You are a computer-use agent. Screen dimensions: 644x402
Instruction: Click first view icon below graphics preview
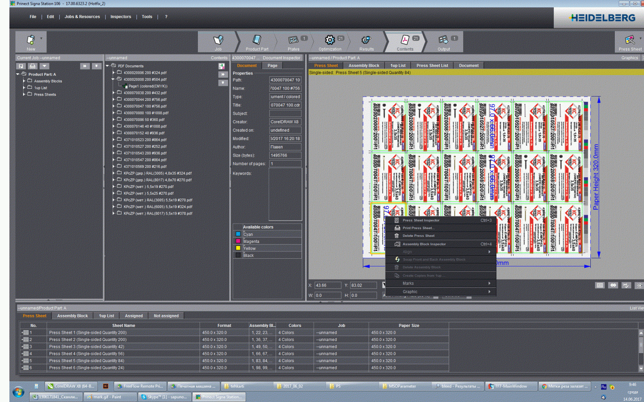(x=600, y=285)
